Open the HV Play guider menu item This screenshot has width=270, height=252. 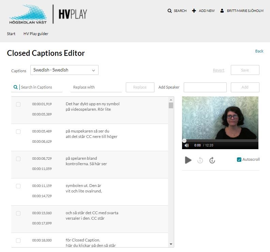pyautogui.click(x=36, y=34)
